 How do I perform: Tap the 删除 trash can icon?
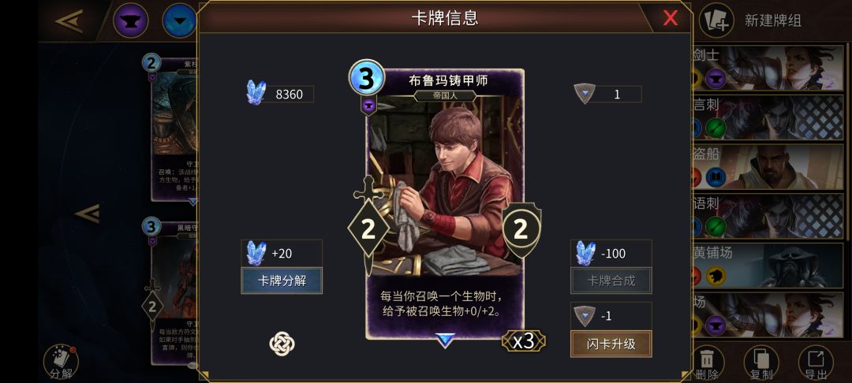[x=707, y=363]
